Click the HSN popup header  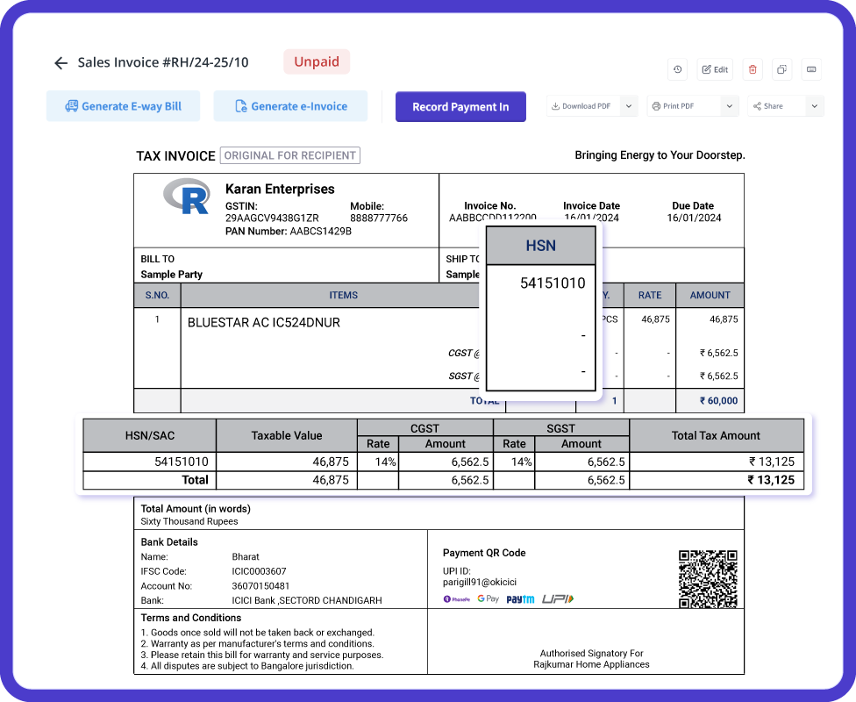click(540, 246)
